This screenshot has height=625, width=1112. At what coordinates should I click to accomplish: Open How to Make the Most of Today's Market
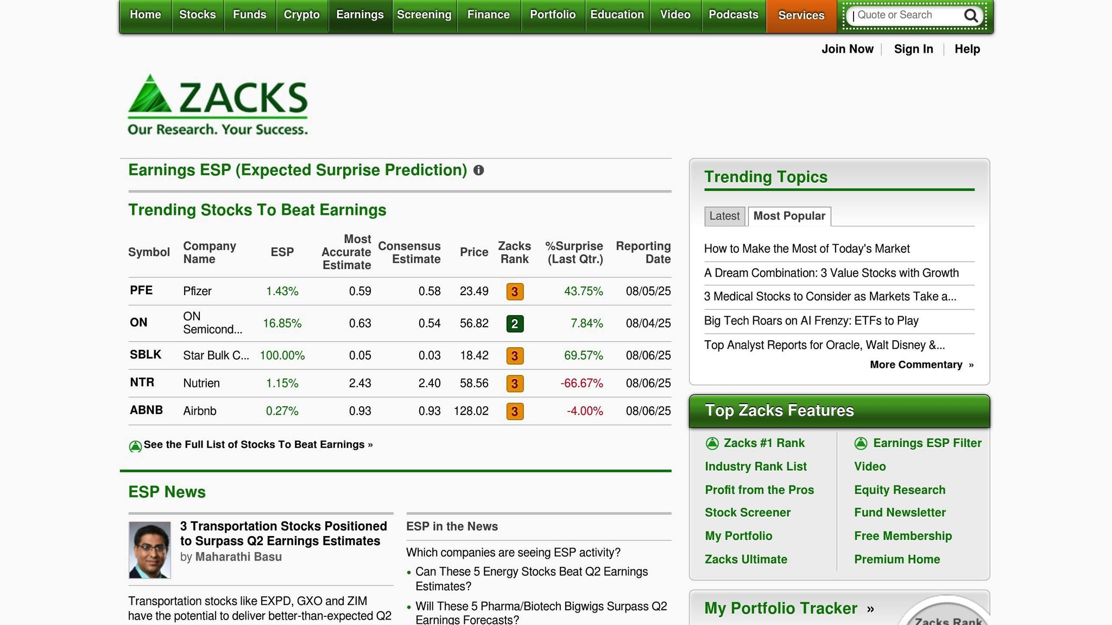(x=807, y=249)
